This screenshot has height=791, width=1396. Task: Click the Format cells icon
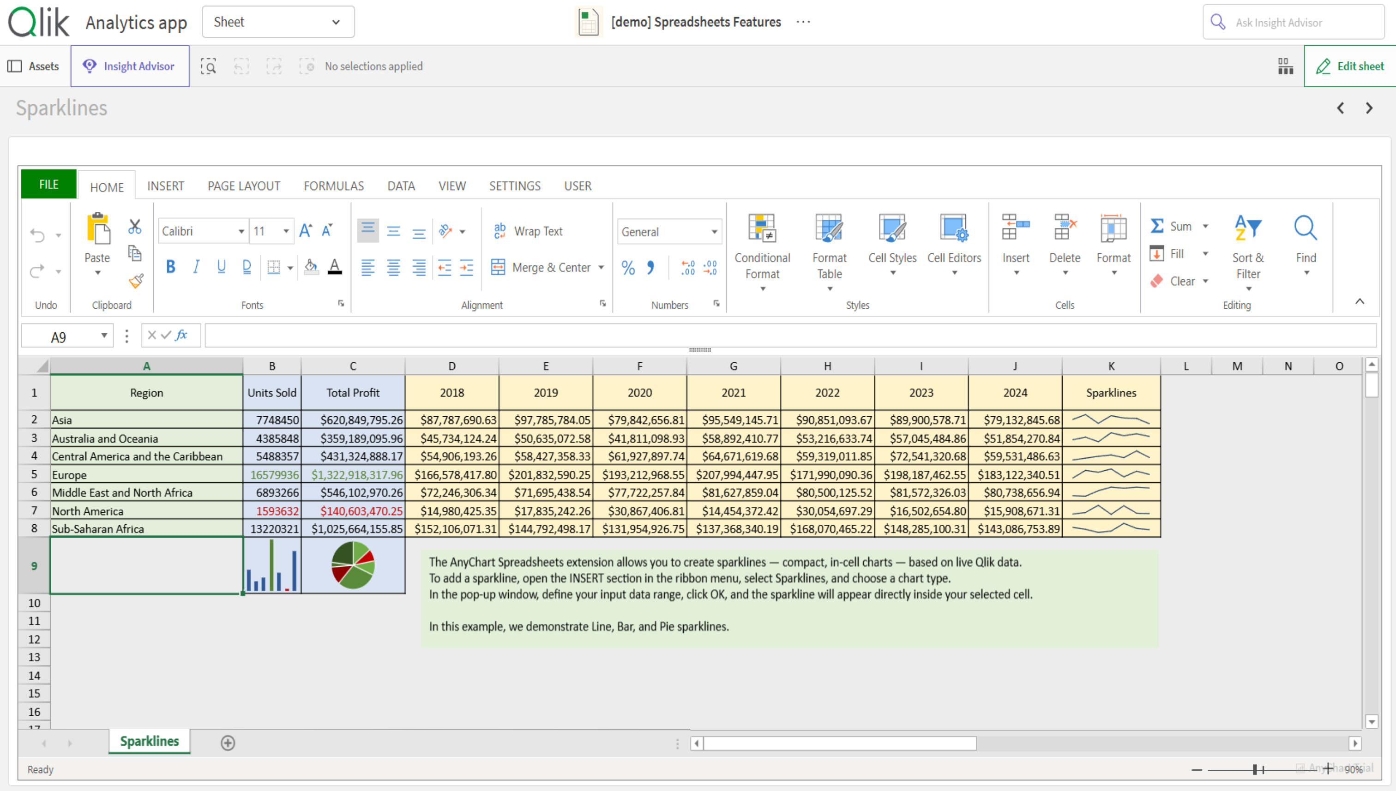pos(1113,227)
